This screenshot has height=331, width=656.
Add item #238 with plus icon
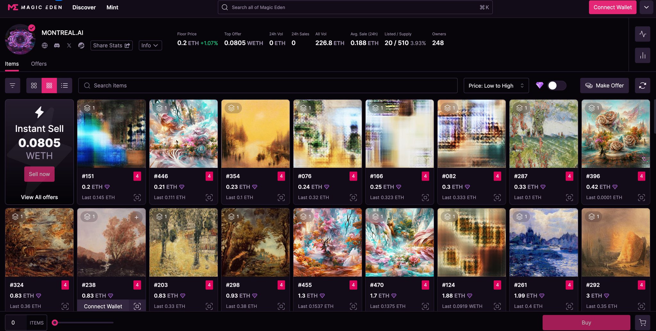point(136,217)
